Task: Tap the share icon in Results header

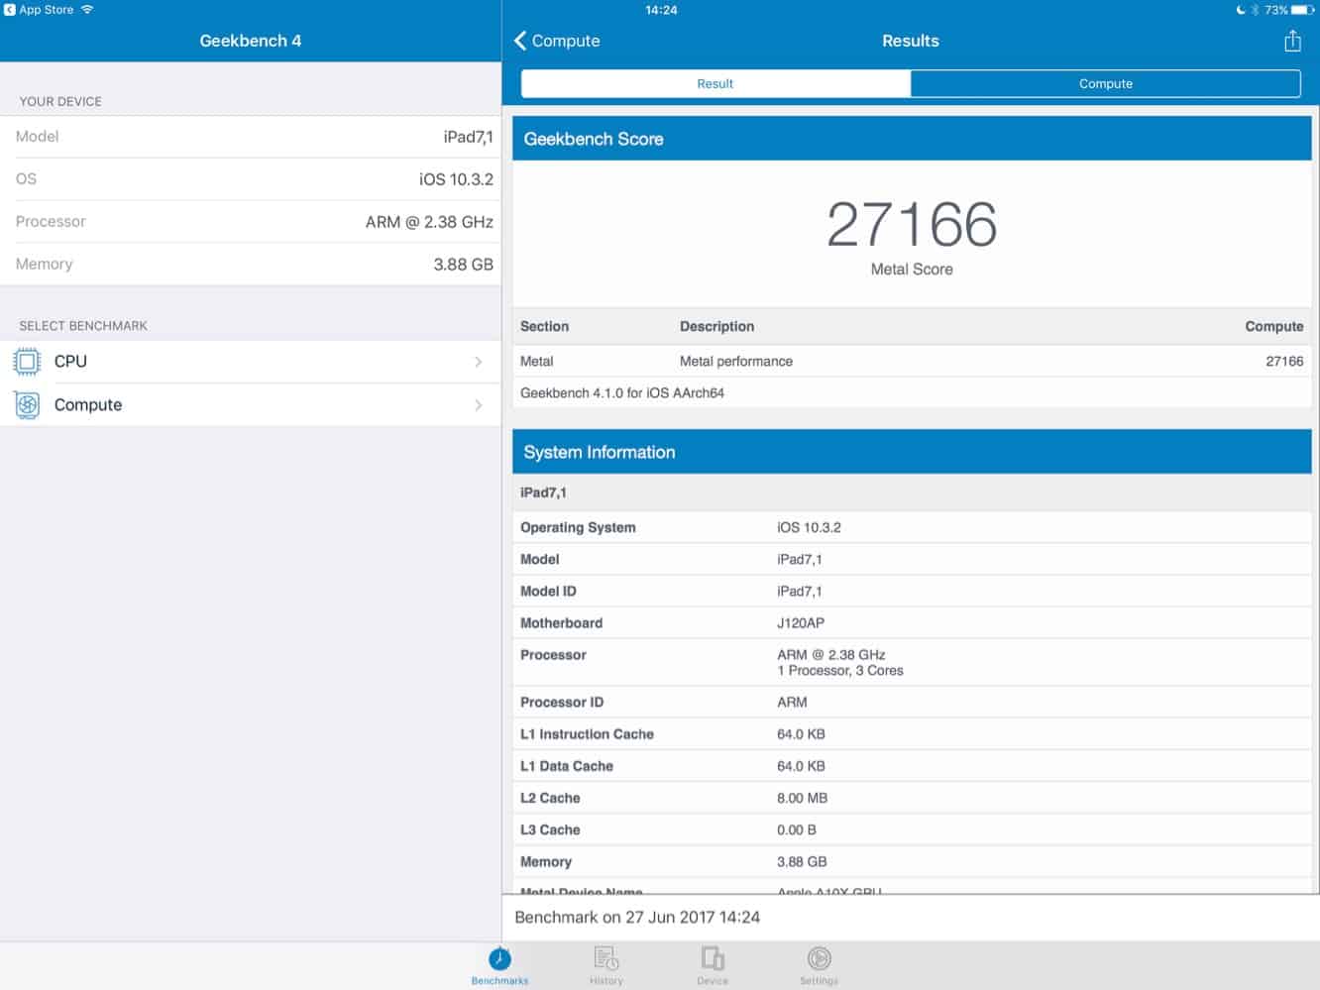Action: [x=1292, y=41]
